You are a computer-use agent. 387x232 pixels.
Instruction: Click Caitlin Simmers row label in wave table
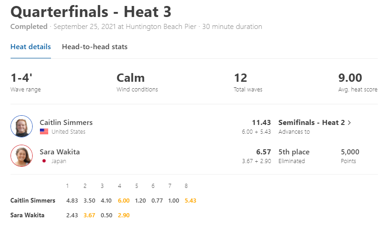(33, 201)
